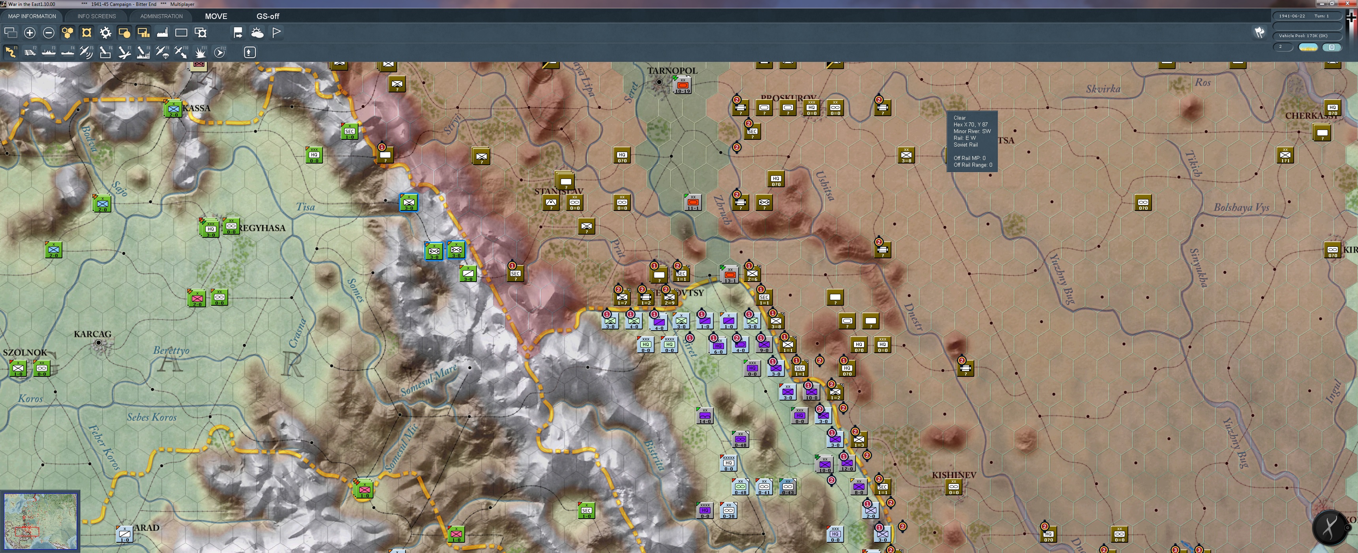Viewport: 1358px width, 553px height.
Task: Click the weather condition indicator pill
Action: pos(1308,47)
